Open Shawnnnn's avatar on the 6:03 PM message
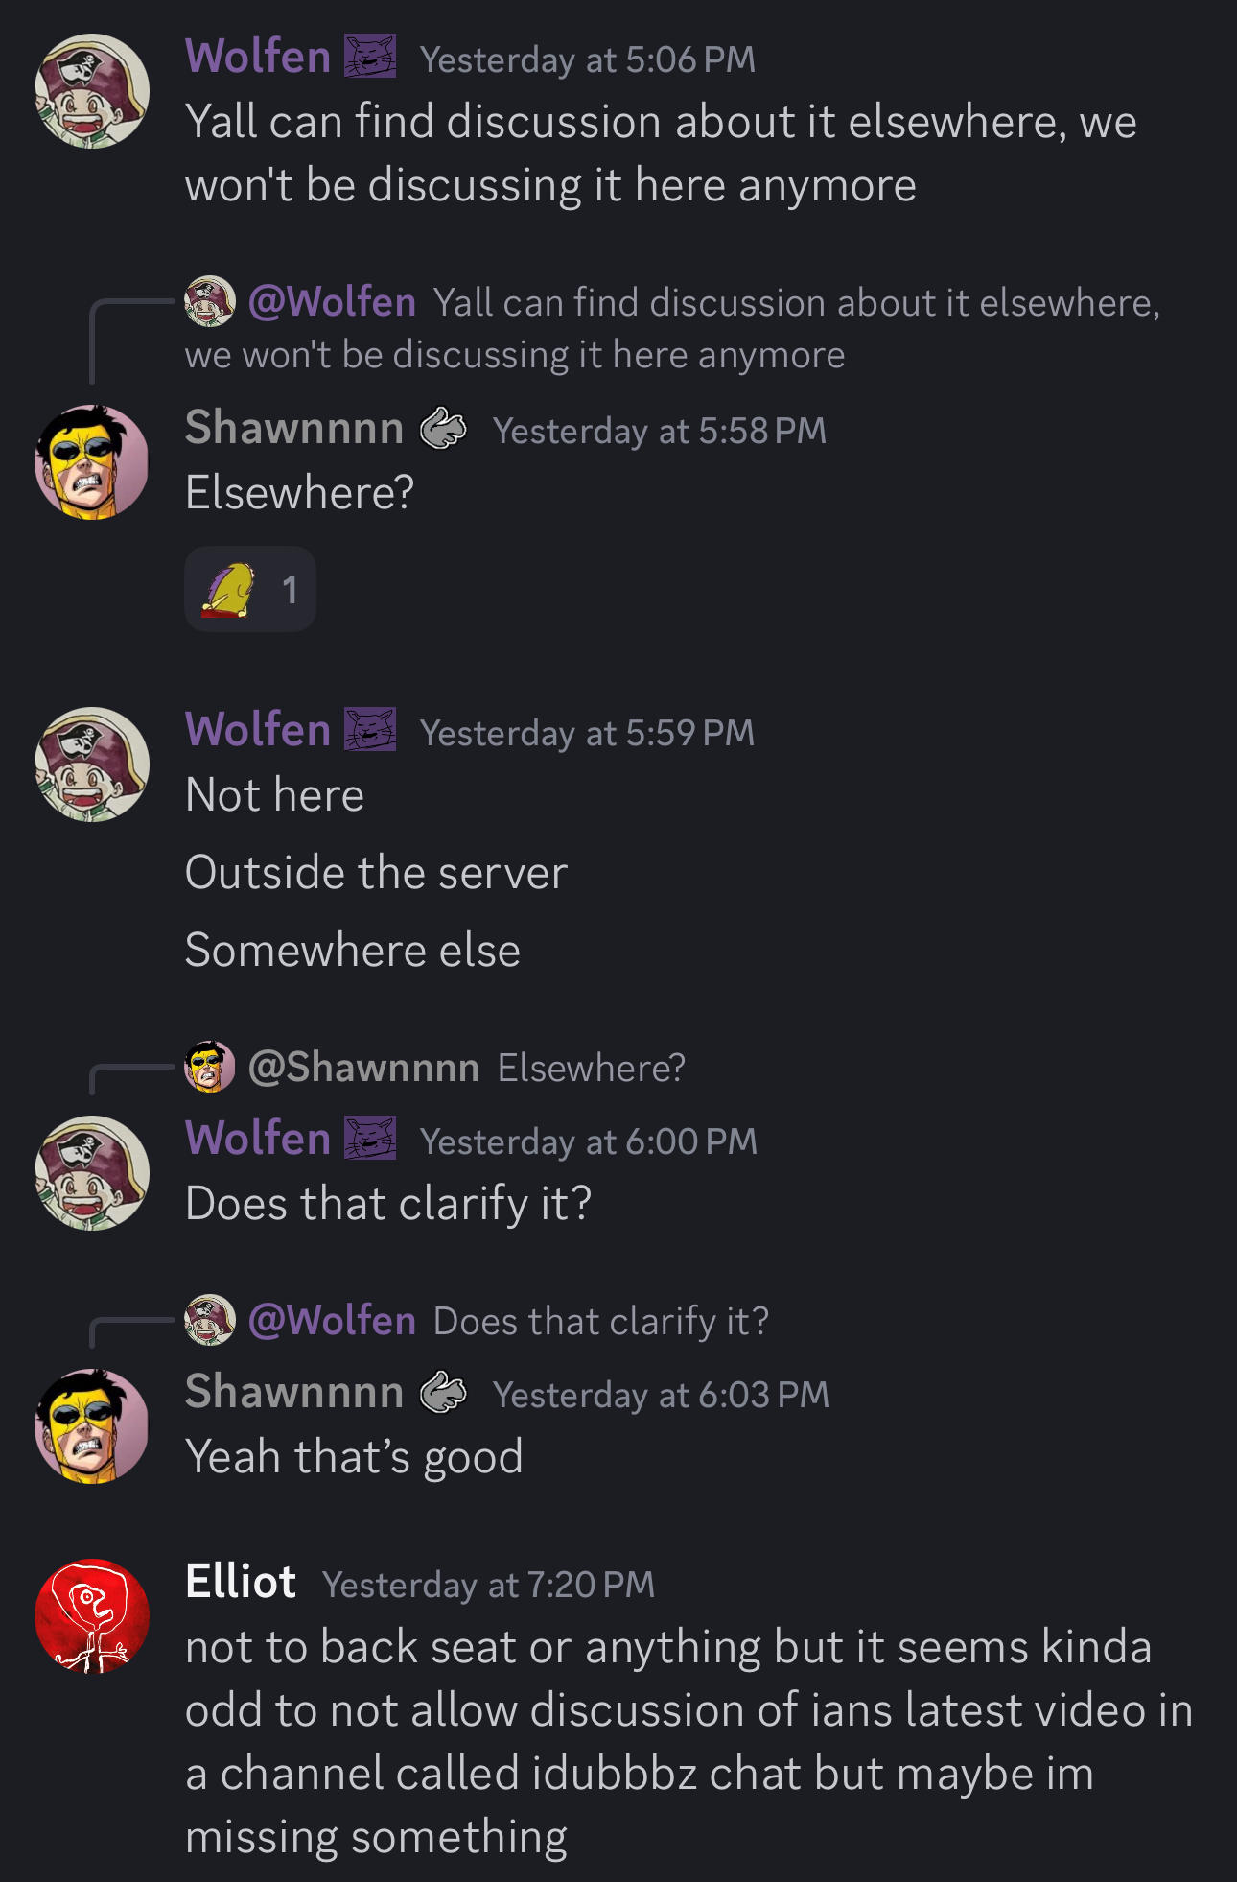The image size is (1237, 1882). (92, 1426)
